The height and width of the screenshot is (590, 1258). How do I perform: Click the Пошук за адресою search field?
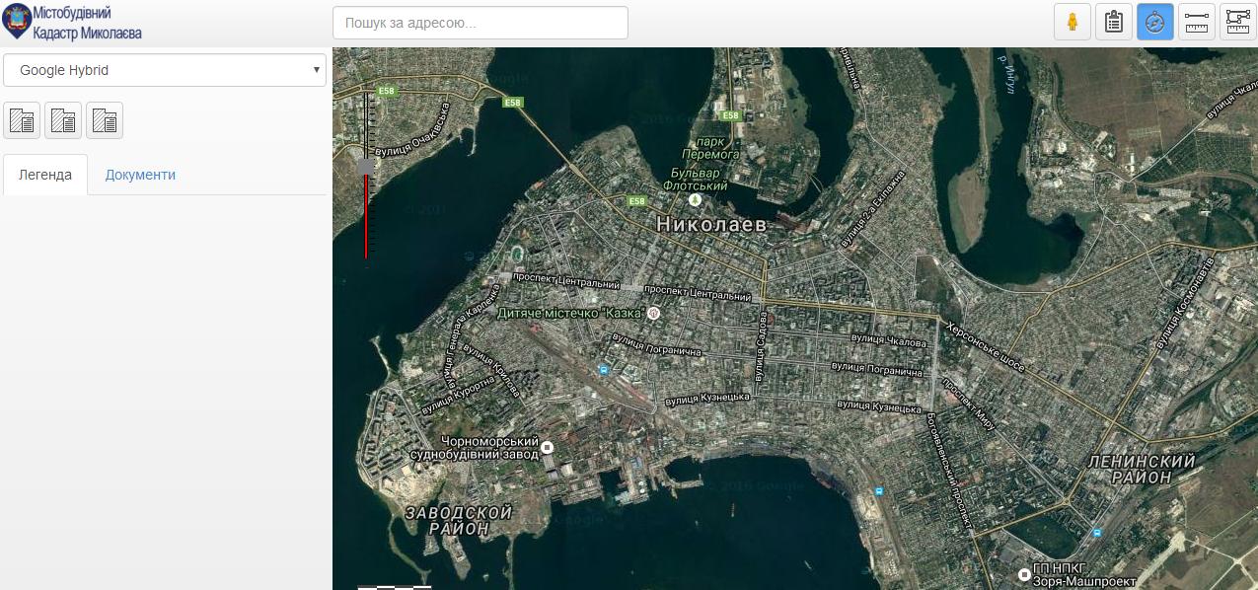click(481, 23)
